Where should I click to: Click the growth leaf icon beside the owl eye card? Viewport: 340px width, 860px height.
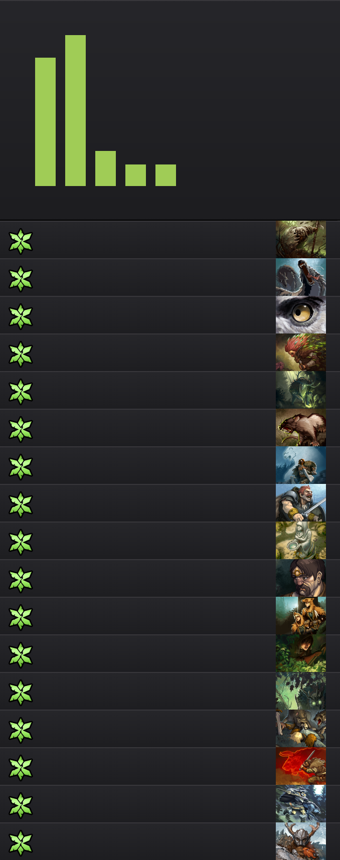21,316
